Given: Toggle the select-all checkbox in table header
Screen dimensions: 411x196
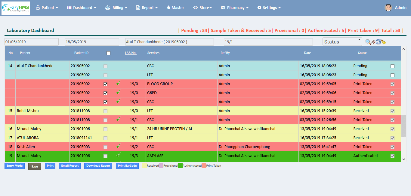Looking at the screenshot, I should (x=108, y=53).
